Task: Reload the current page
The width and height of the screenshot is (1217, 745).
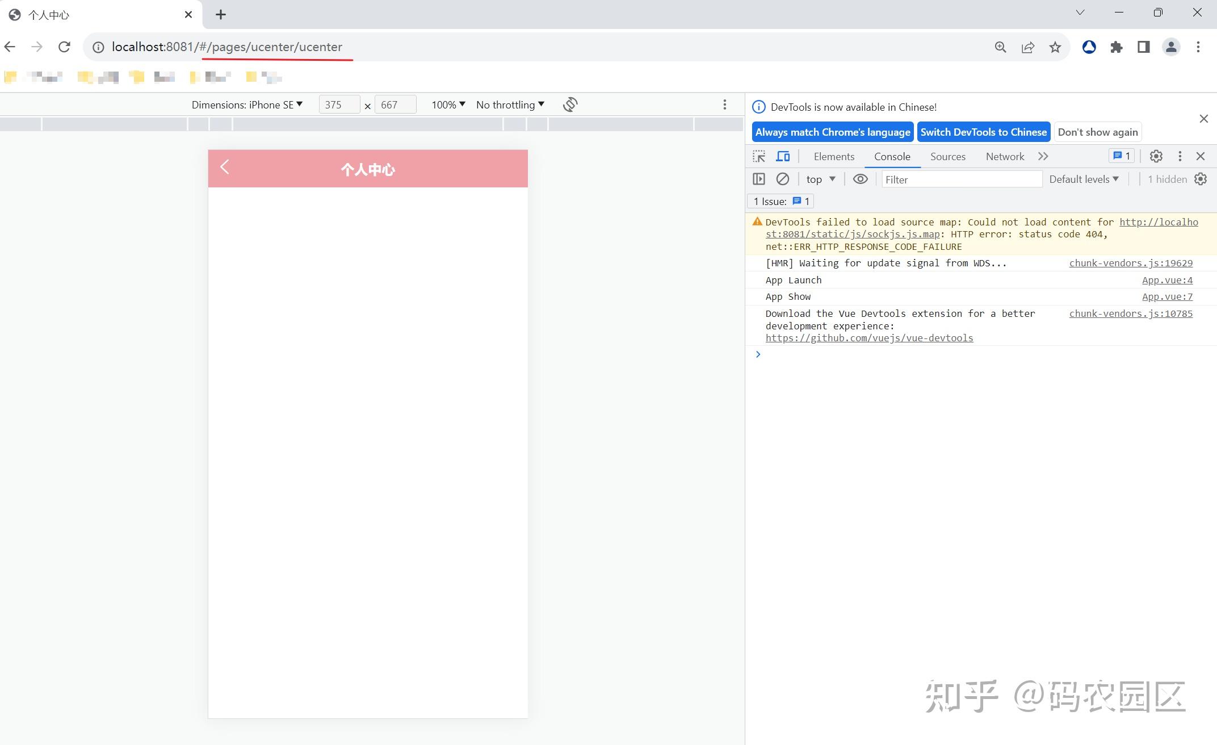Action: click(64, 47)
